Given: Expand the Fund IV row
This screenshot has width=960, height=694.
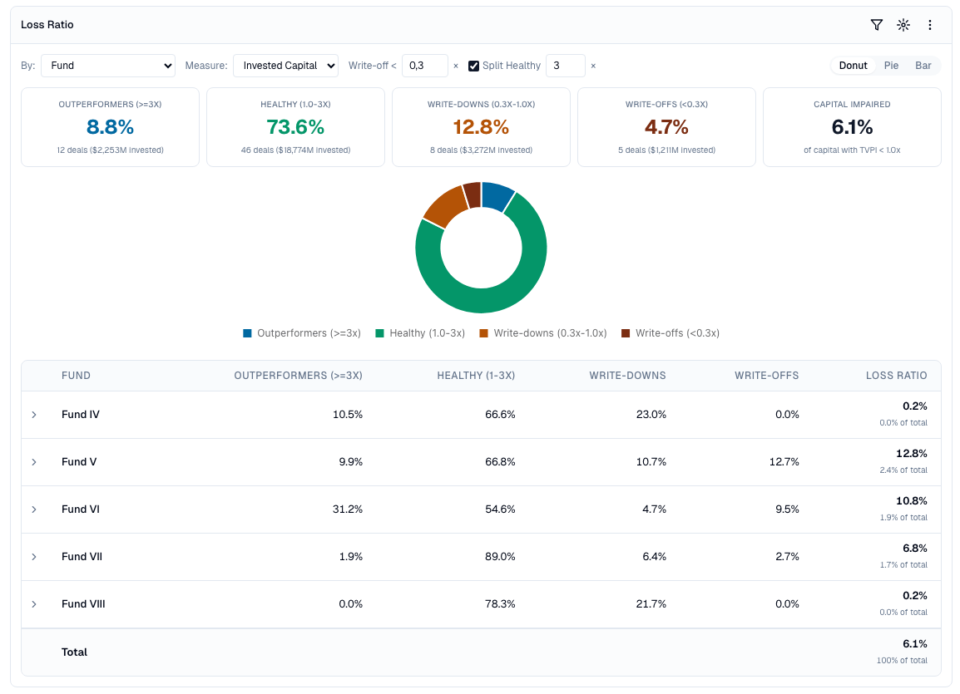Looking at the screenshot, I should point(34,415).
